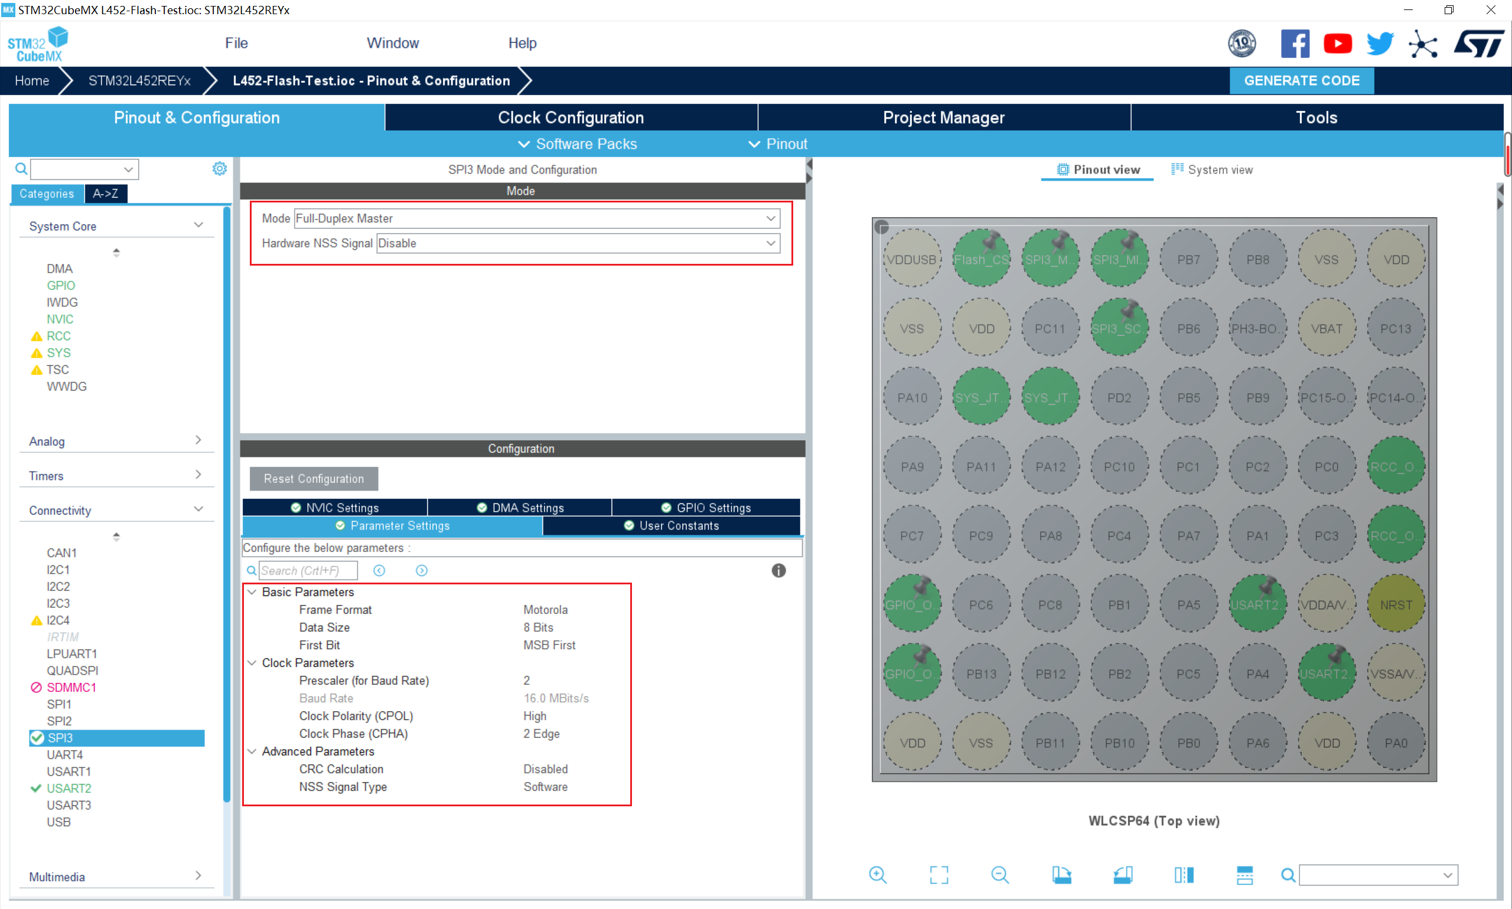Flip the chip view horizontally

point(1184,875)
